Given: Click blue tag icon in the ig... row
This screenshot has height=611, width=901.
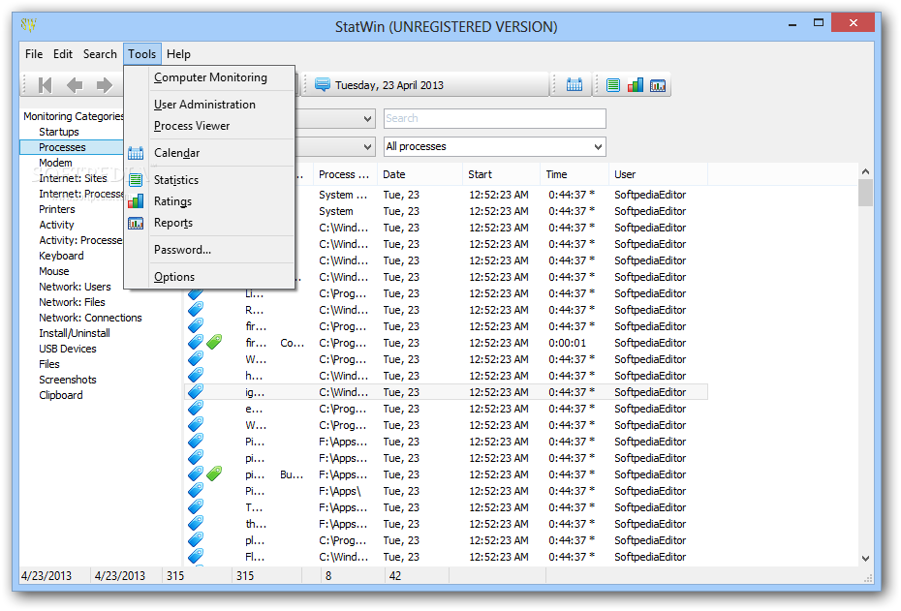Looking at the screenshot, I should [196, 391].
